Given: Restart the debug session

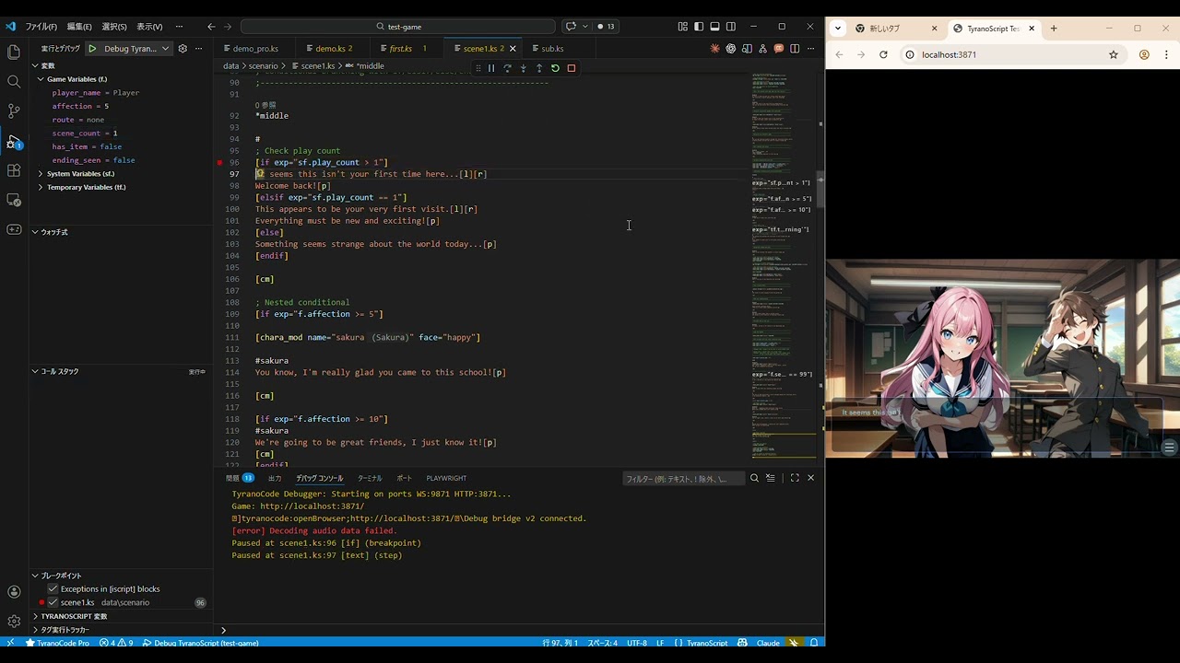Looking at the screenshot, I should [555, 68].
